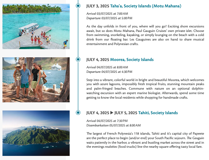This screenshot has width=209, height=160.
Task: Click the Moorea tourists group photo
Action: 36,80
